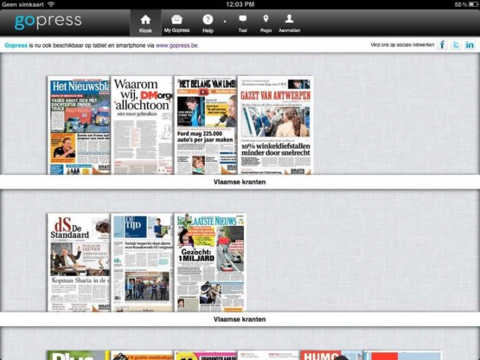Viewport: 480px width, 360px height.
Task: Open De Tijd newspaper cover
Action: (143, 262)
